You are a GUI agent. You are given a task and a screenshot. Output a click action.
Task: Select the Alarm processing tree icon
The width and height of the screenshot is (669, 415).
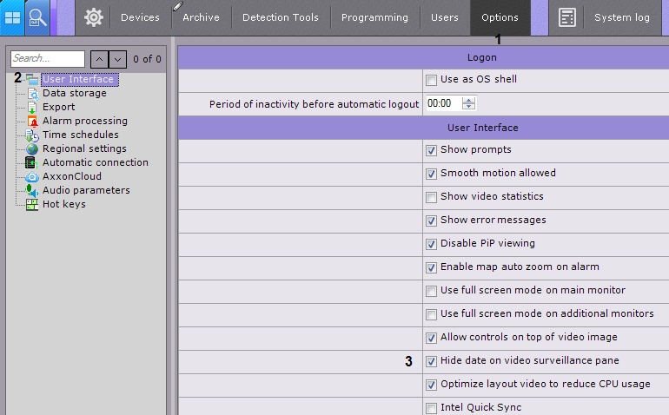[x=33, y=121]
